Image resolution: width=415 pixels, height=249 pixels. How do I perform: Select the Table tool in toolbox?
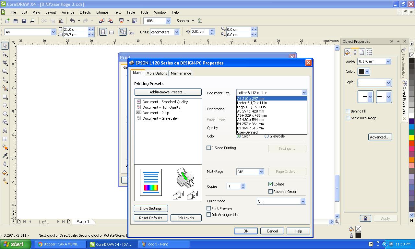(x=5, y=139)
